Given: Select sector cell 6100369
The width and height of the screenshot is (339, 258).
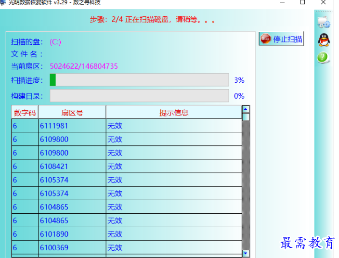Looking at the screenshot, I should (72, 247).
